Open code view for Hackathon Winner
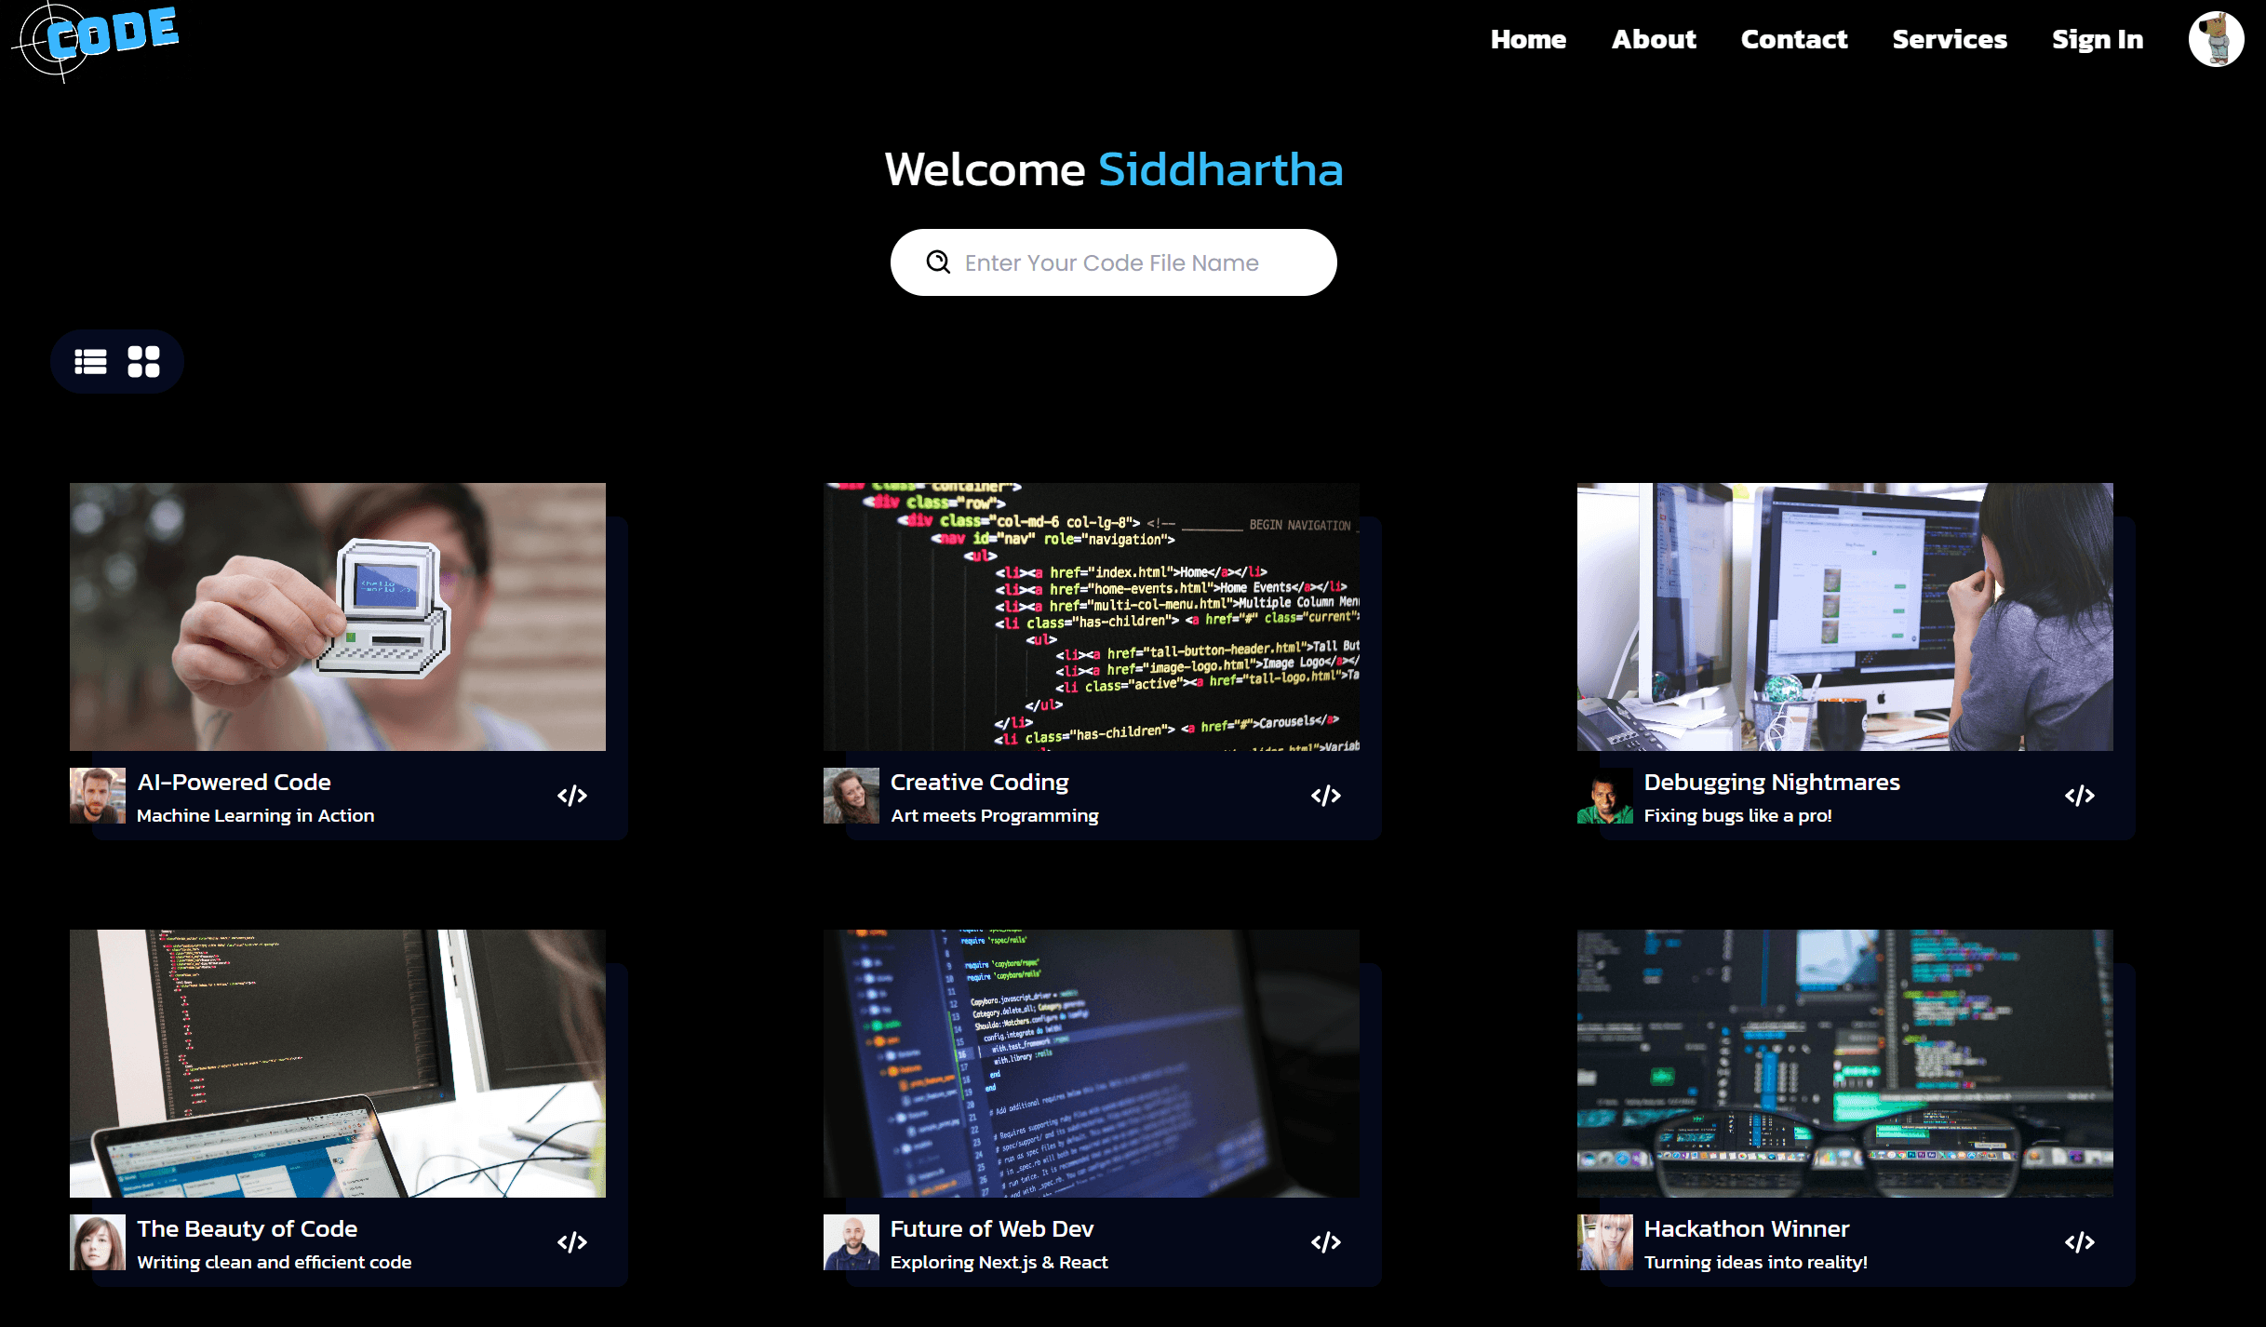This screenshot has height=1327, width=2266. pos(2081,1241)
